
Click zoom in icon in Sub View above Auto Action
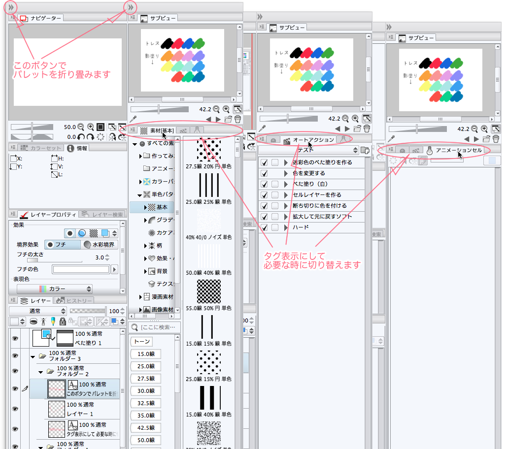pos(355,118)
